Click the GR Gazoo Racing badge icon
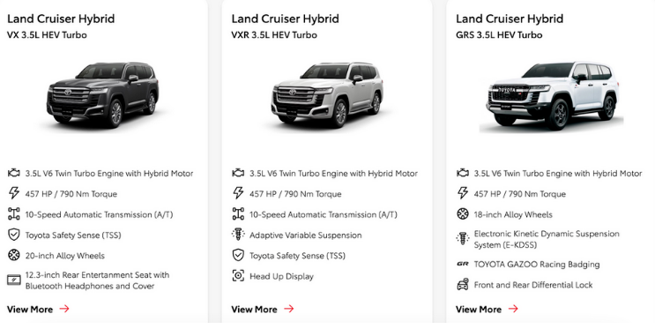This screenshot has height=329, width=655. pyautogui.click(x=463, y=264)
